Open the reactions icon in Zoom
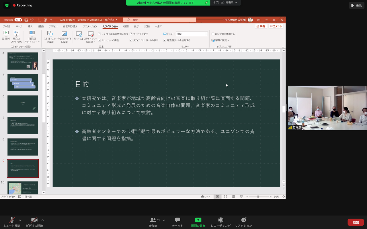The height and width of the screenshot is (229, 367). (x=244, y=220)
